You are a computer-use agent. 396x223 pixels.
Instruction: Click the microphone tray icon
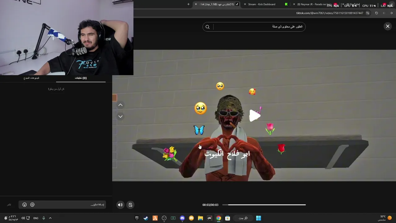[44, 218]
